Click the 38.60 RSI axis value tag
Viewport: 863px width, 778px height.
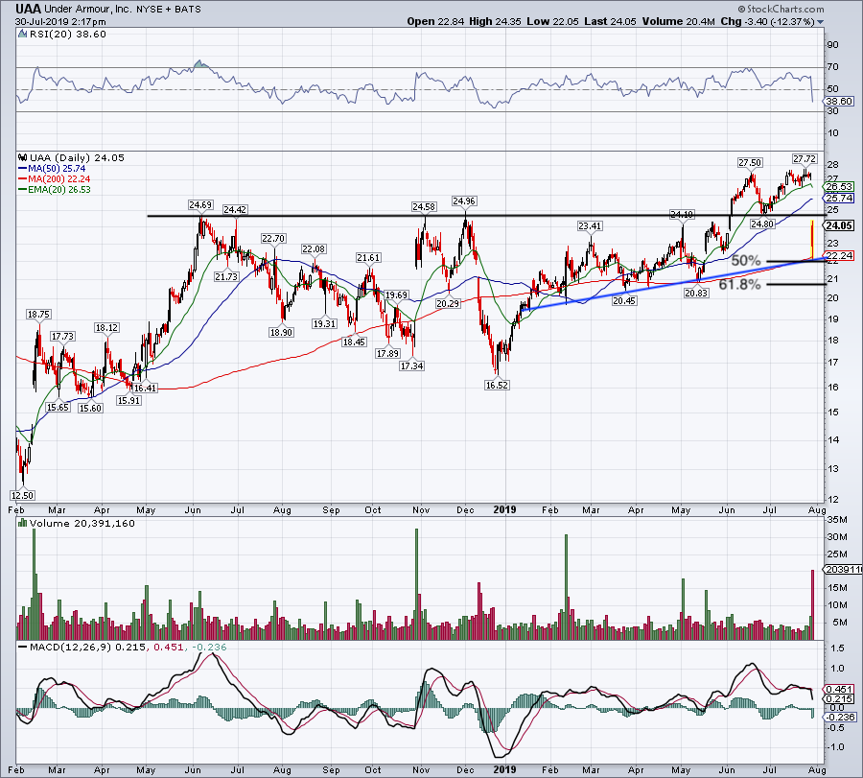coord(841,102)
